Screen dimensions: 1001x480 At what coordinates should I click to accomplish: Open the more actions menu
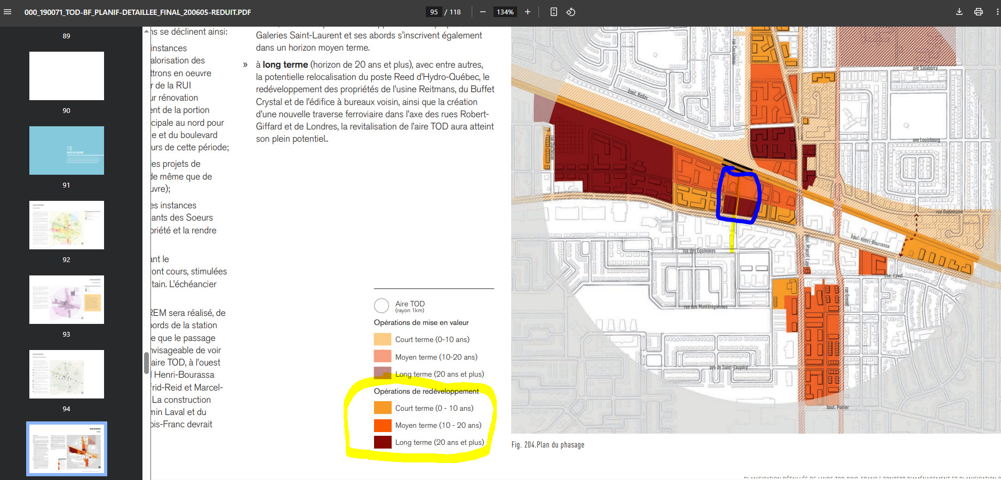pyautogui.click(x=997, y=12)
